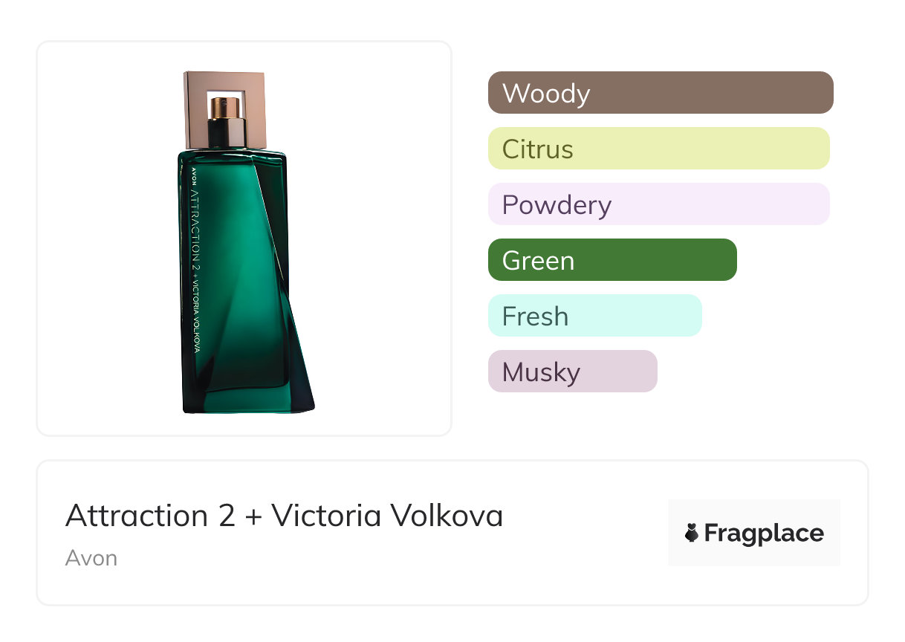Select the Citrus accord bar
Screen dimensions: 905x642
(x=658, y=149)
